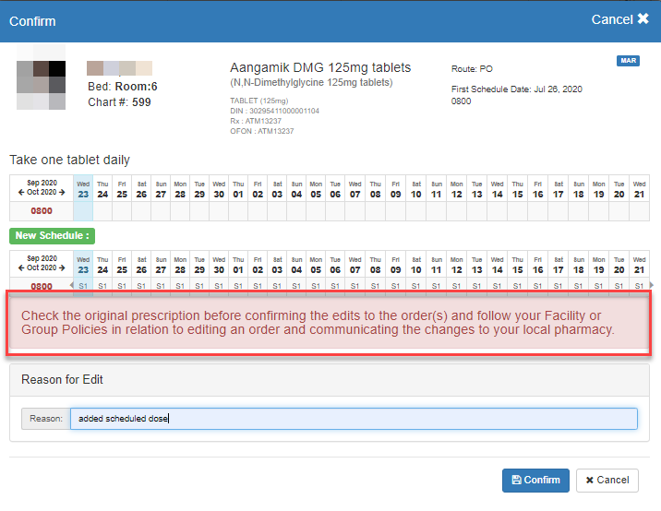Viewport: 661px width, 511px height.
Task: Click the blue MAR badge
Action: point(628,61)
